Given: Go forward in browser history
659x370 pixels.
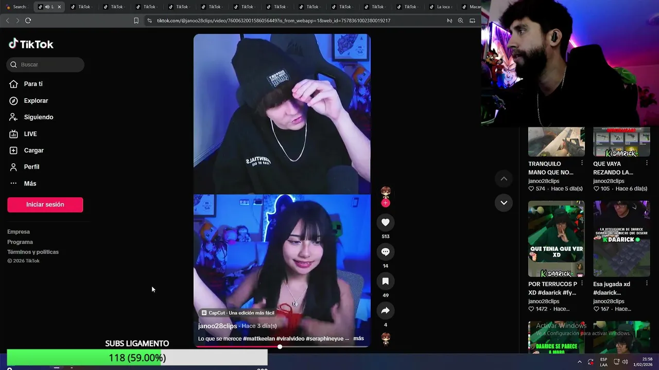Looking at the screenshot, I should (18, 21).
